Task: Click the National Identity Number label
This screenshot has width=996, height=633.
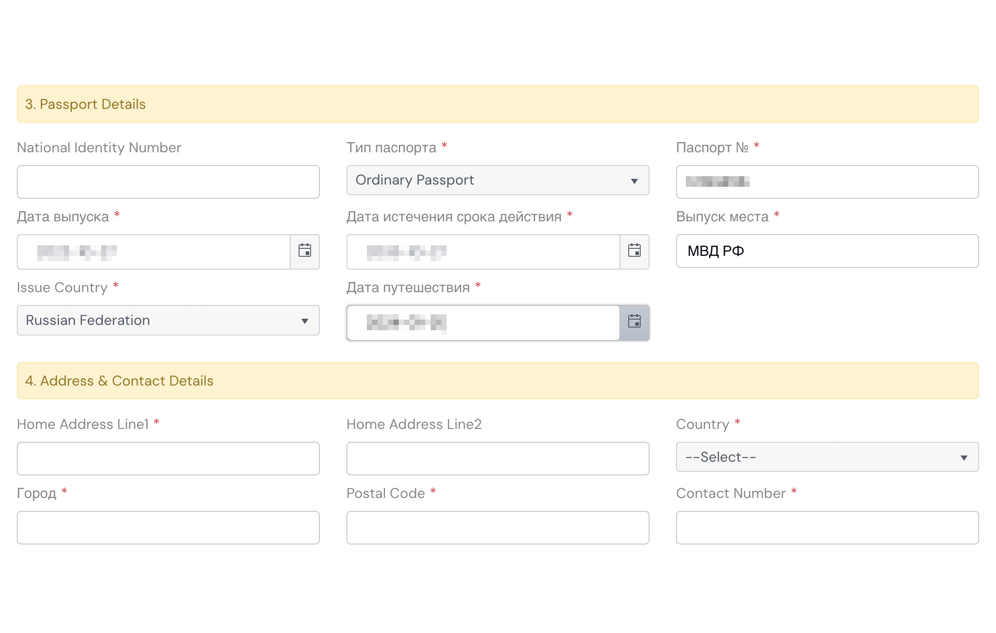Action: tap(99, 147)
